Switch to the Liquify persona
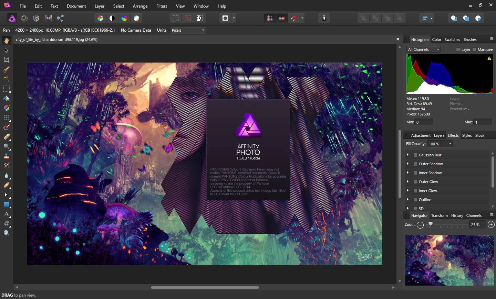496x299 pixels. coord(24,18)
